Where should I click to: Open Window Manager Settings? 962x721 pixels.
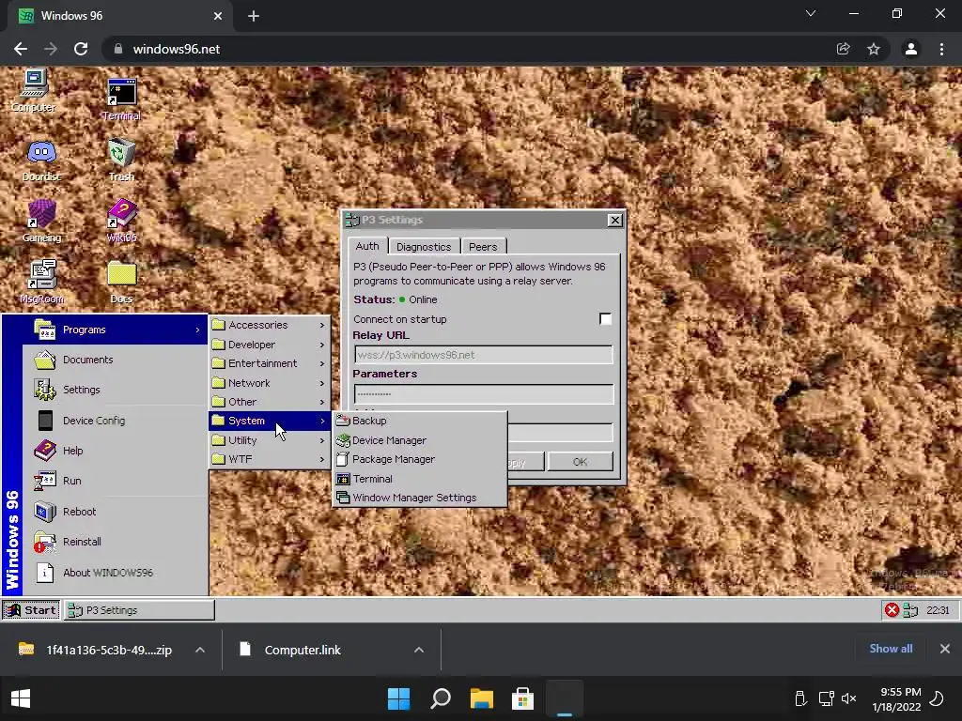coord(420,498)
